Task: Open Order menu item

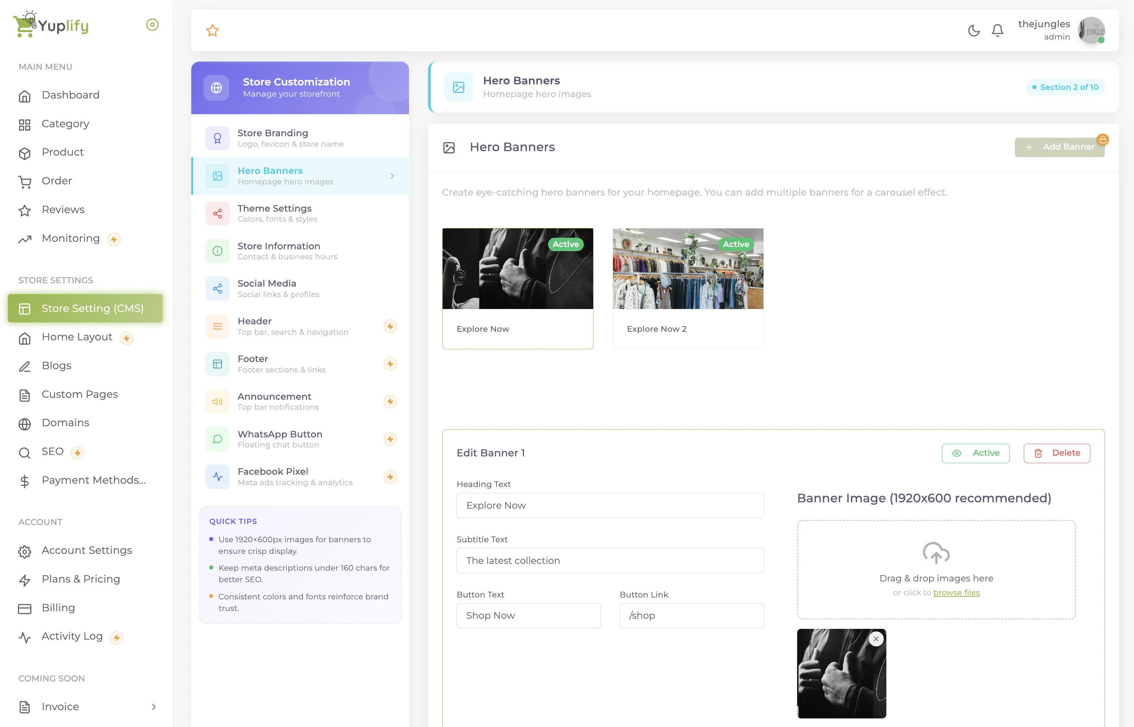Action: pyautogui.click(x=85, y=181)
